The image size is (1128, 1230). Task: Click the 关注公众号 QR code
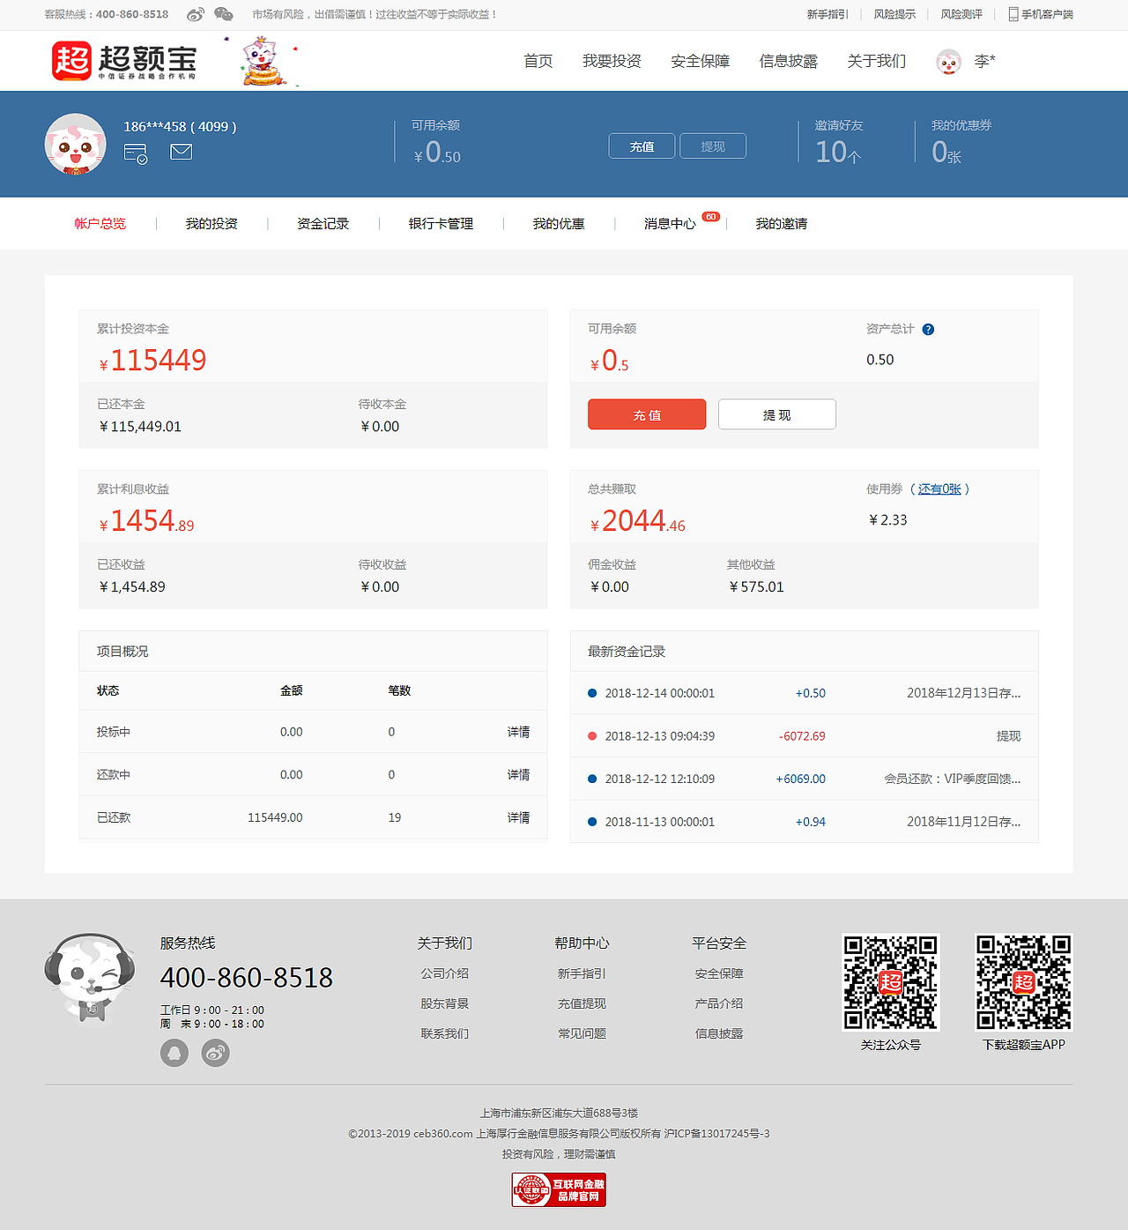891,982
